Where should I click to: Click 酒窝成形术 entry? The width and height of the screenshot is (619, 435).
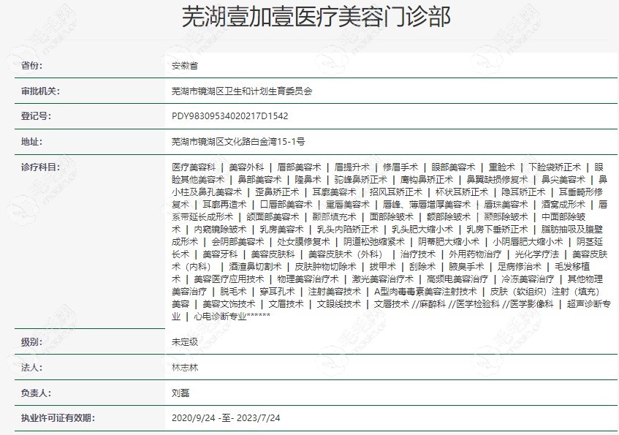563,205
